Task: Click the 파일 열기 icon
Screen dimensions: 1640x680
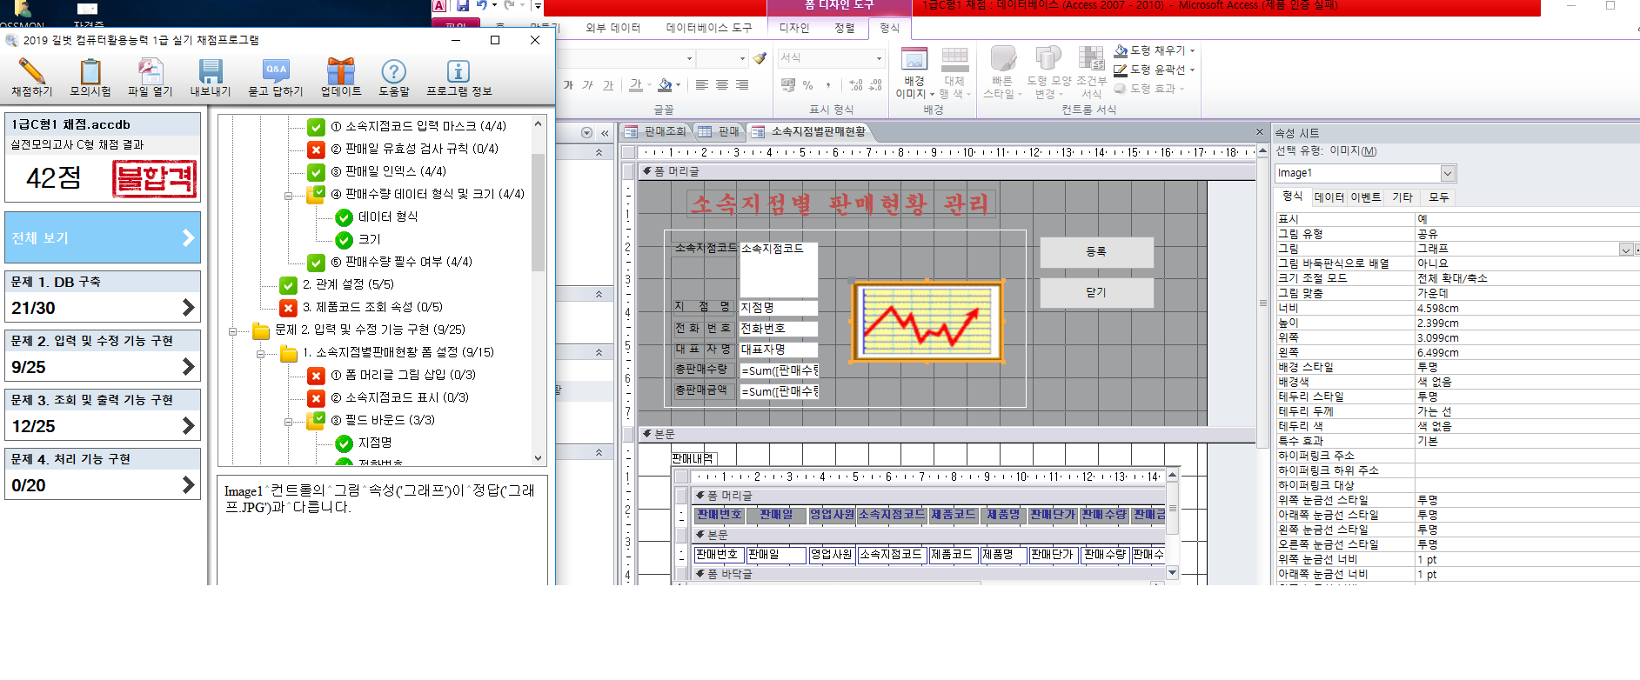Action: [150, 71]
